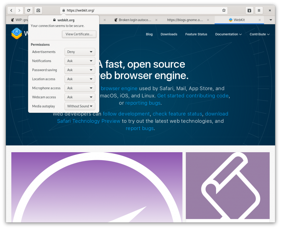Open the follow development link

[x=126, y=114]
